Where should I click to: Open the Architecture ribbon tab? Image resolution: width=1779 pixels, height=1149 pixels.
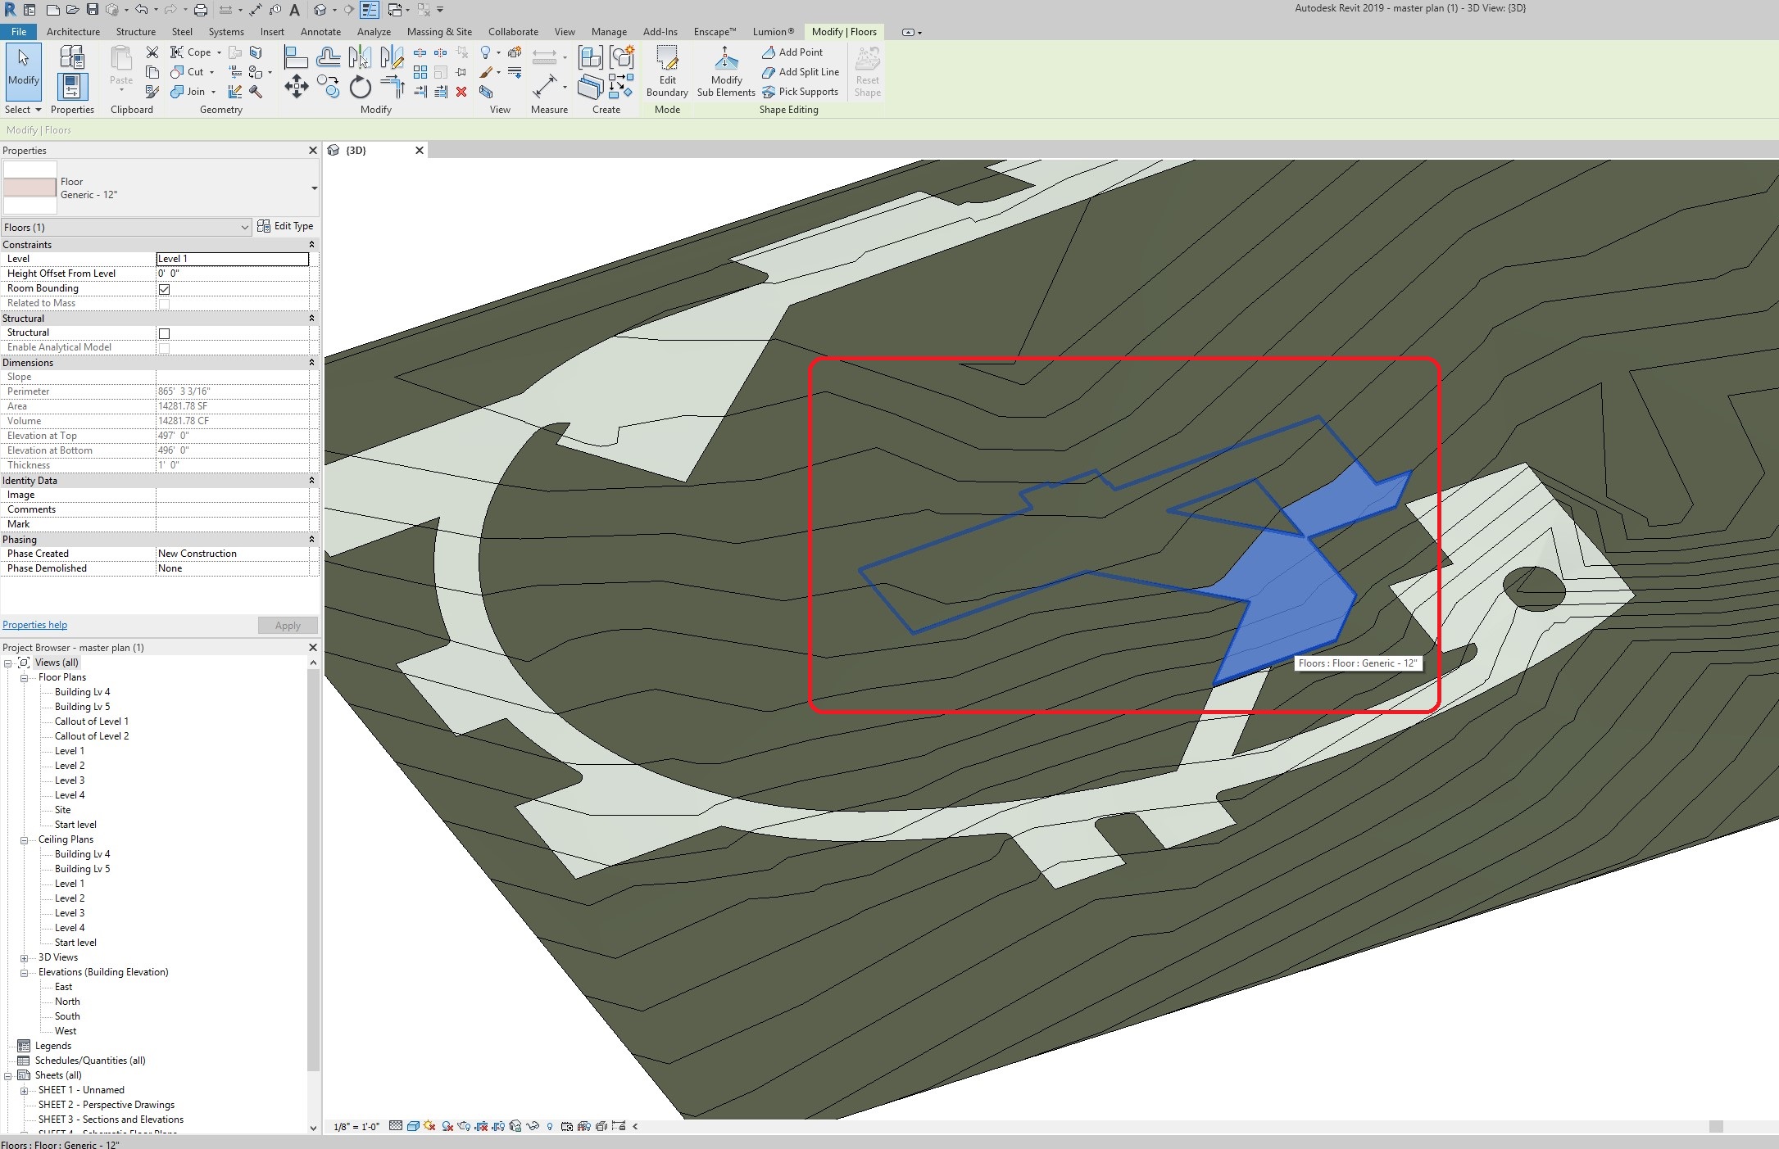pos(73,32)
